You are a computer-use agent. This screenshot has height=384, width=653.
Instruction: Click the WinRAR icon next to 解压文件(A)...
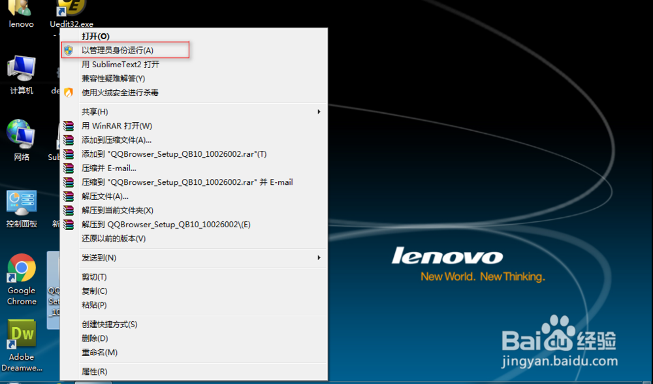click(69, 196)
